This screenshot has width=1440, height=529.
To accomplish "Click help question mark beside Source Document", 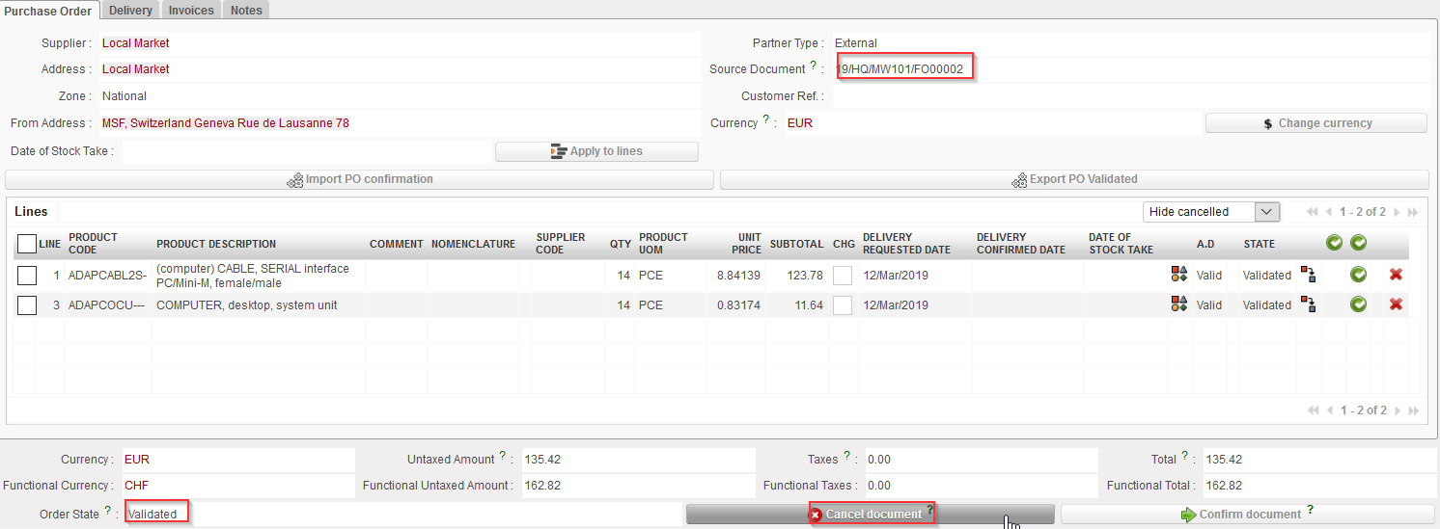I will coord(813,66).
